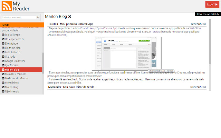Select the Mentirinhas feed
221x138 pixels.
tap(12, 83)
